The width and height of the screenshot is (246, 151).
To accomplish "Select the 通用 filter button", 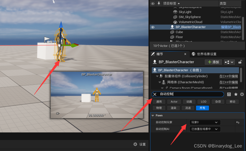I will click(159, 102).
